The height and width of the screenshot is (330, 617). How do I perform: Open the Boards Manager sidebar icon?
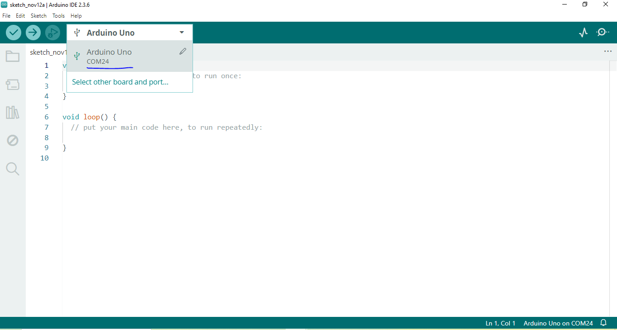[x=13, y=85]
